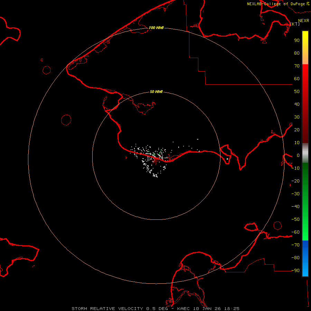The image size is (311, 311).
Task: Select the -50 value on the velocity scale
Action: tap(295, 219)
